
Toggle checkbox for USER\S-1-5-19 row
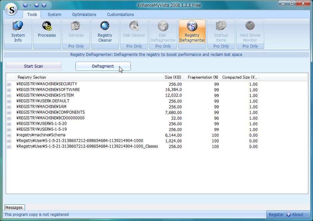(9, 129)
